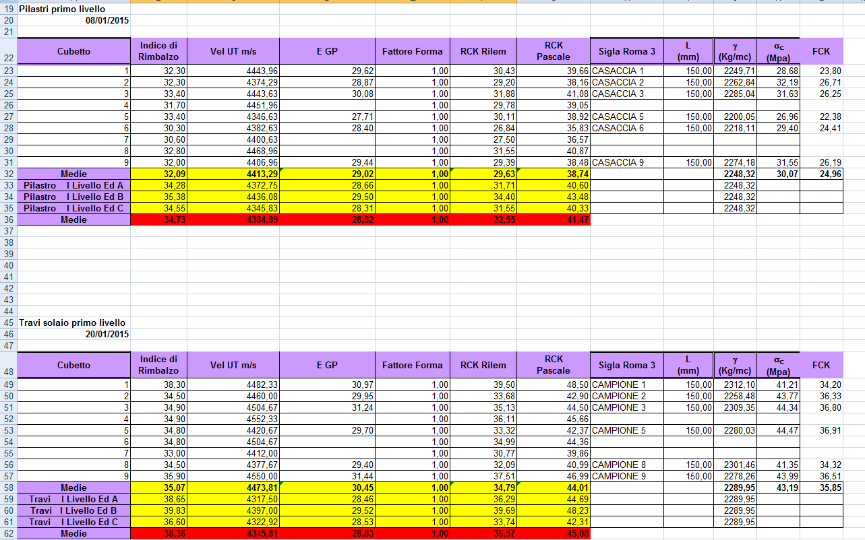This screenshot has width=865, height=540.
Task: Click 'E GP' header in the Travi table
Action: point(327,365)
